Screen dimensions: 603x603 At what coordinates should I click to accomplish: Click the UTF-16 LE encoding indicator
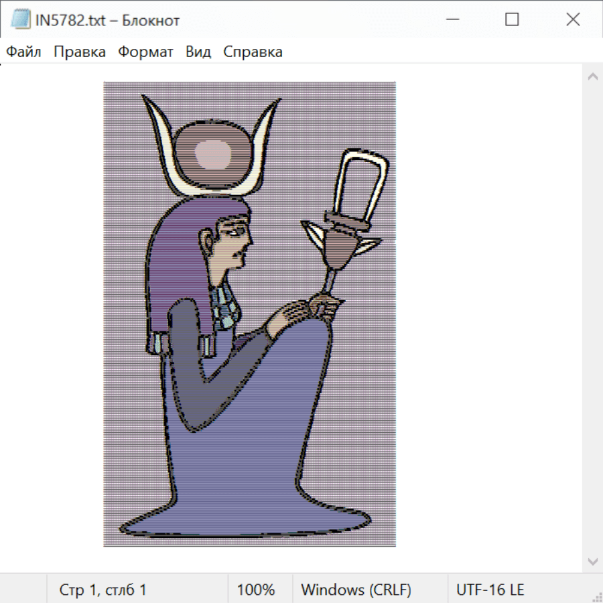490,590
